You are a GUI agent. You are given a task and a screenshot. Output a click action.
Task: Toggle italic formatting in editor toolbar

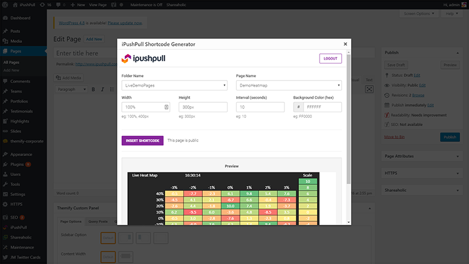pos(103,90)
